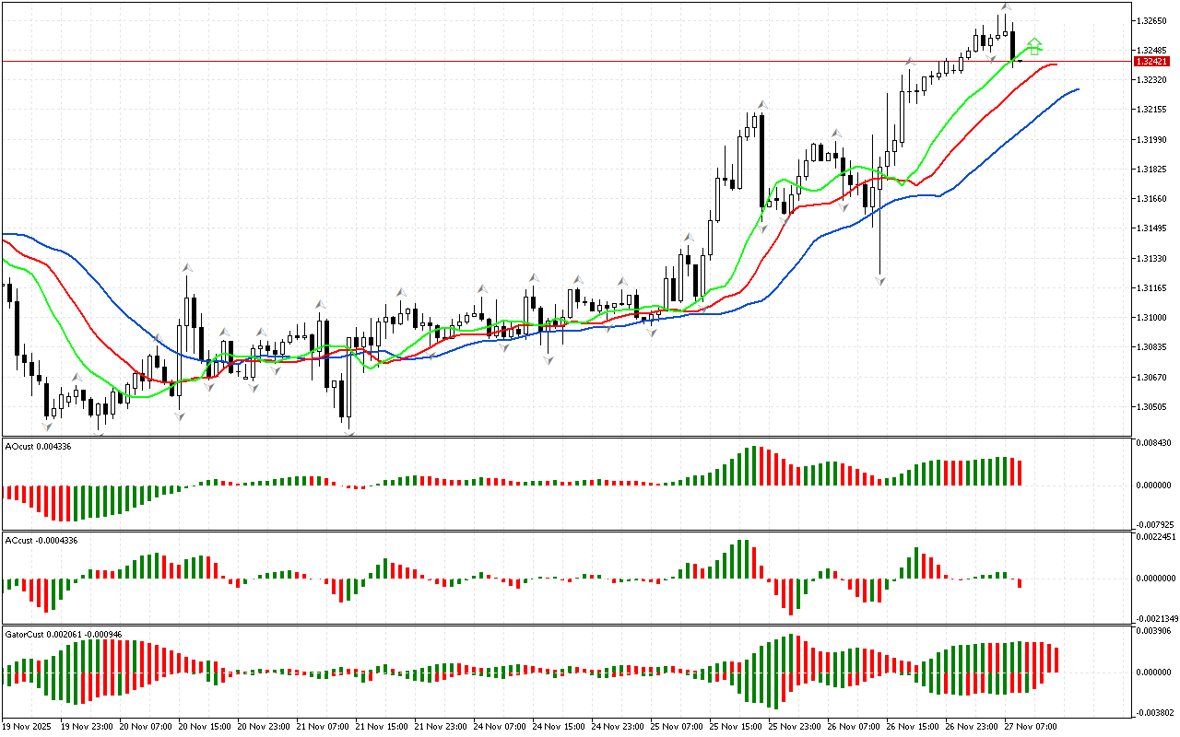
Task: Click the up fractal above the 25 Nov peak candle
Action: point(762,104)
